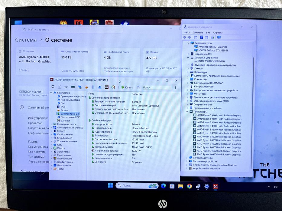Click Найти параметр search box in Settings

point(72,30)
